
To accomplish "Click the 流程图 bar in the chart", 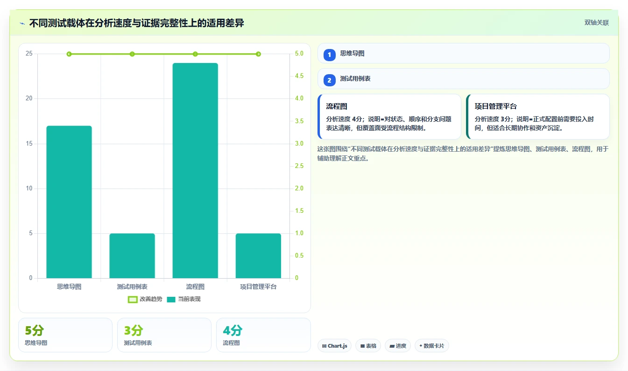I will [195, 171].
